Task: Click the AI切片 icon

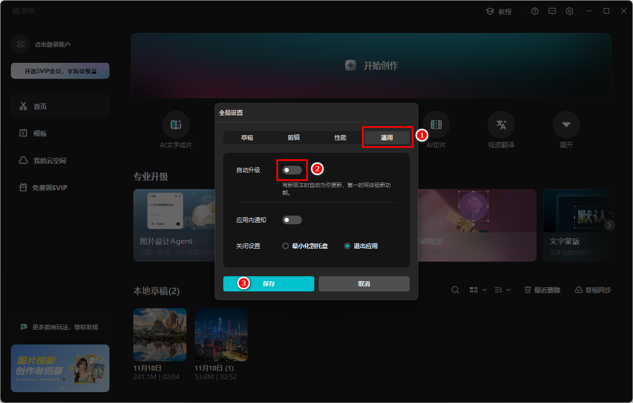Action: pos(436,125)
